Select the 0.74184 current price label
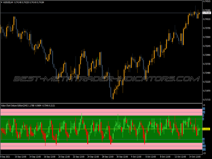This screenshot has height=159, width=212. 207,13
